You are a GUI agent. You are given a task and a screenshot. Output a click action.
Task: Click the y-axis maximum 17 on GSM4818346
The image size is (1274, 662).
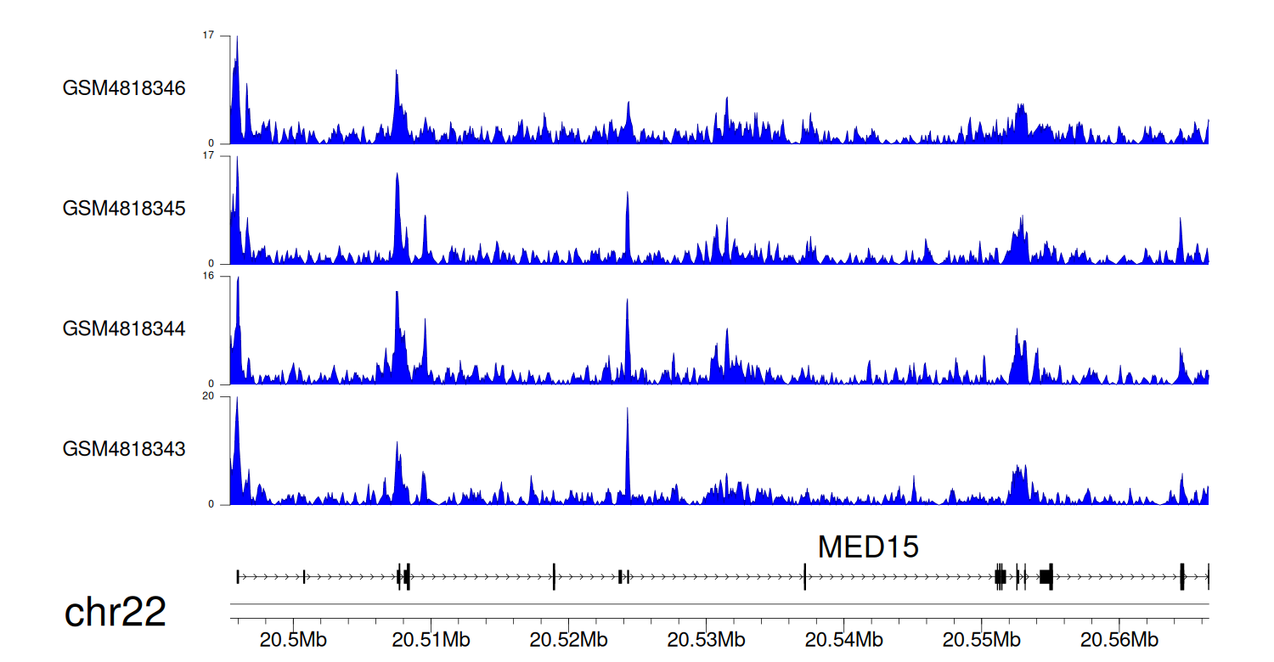click(208, 36)
